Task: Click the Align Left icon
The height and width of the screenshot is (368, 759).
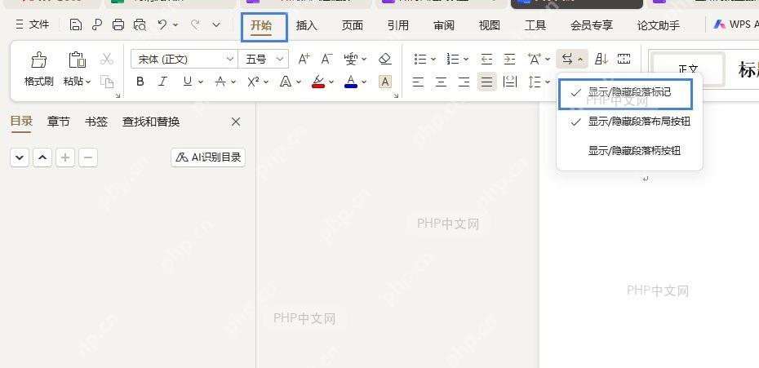Action: [418, 82]
